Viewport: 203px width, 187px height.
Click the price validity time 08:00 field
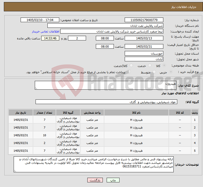click(105, 46)
